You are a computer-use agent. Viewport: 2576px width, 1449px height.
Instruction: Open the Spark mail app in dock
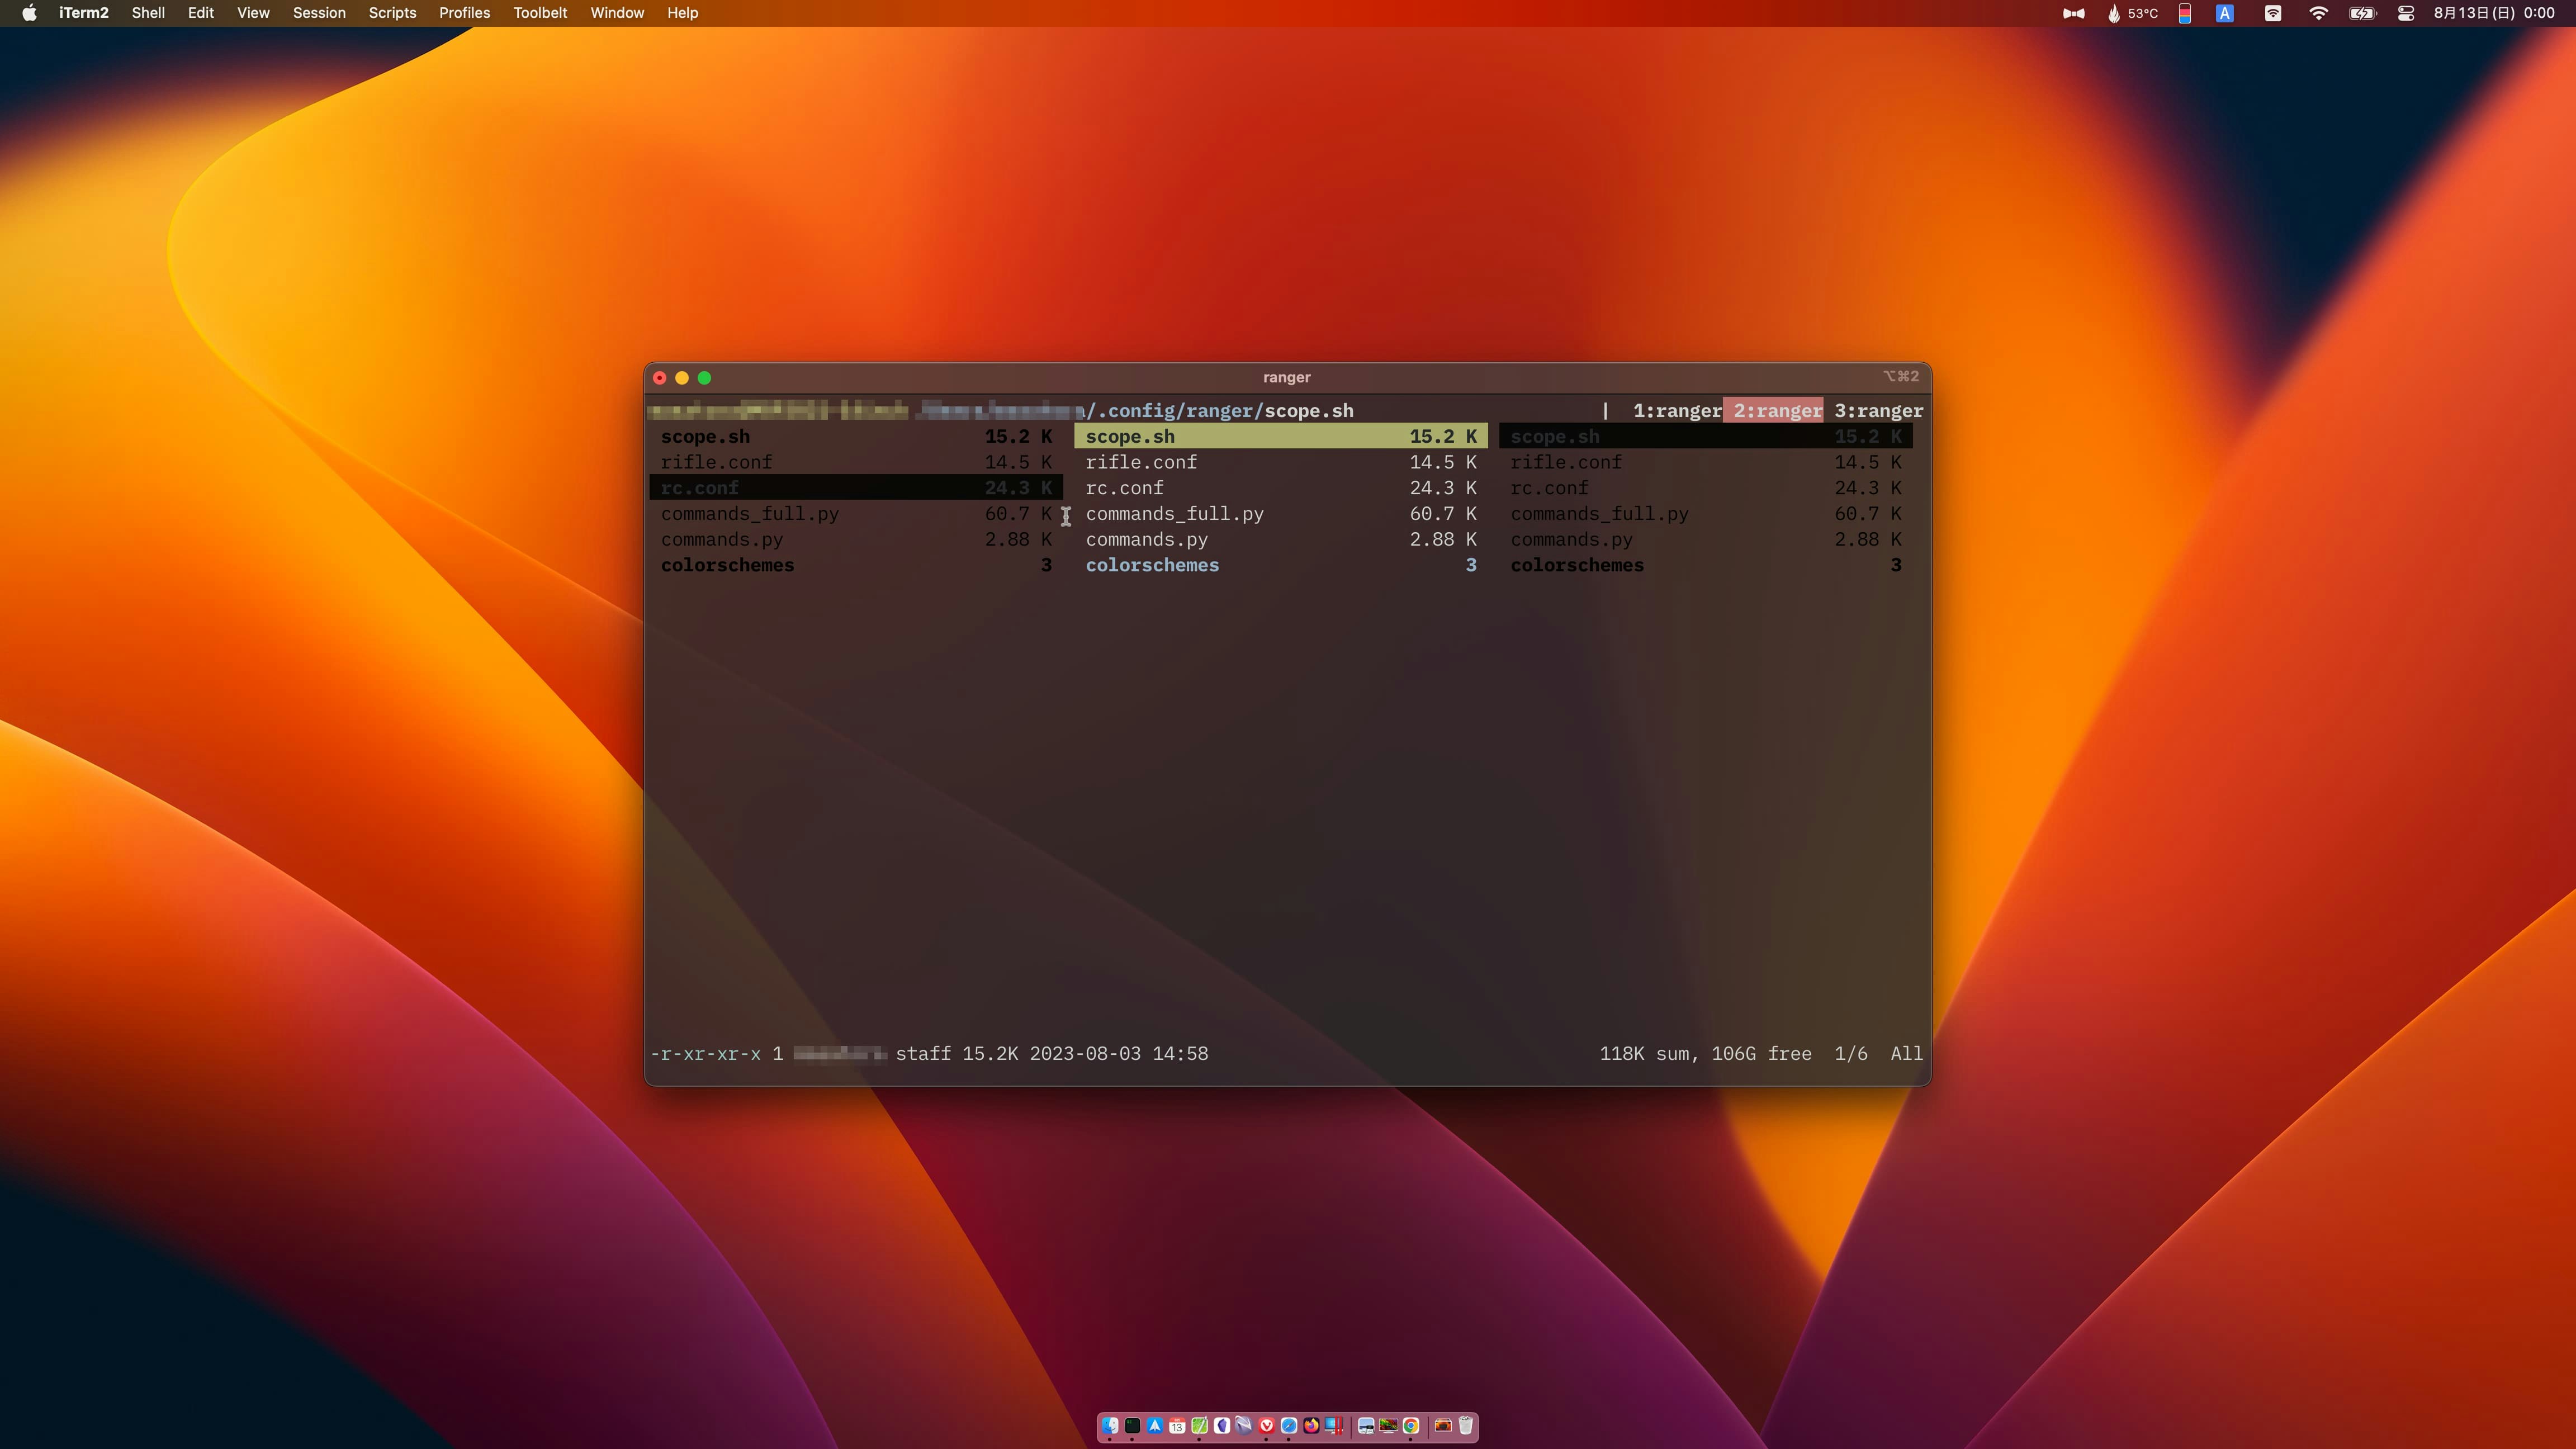[1155, 1425]
